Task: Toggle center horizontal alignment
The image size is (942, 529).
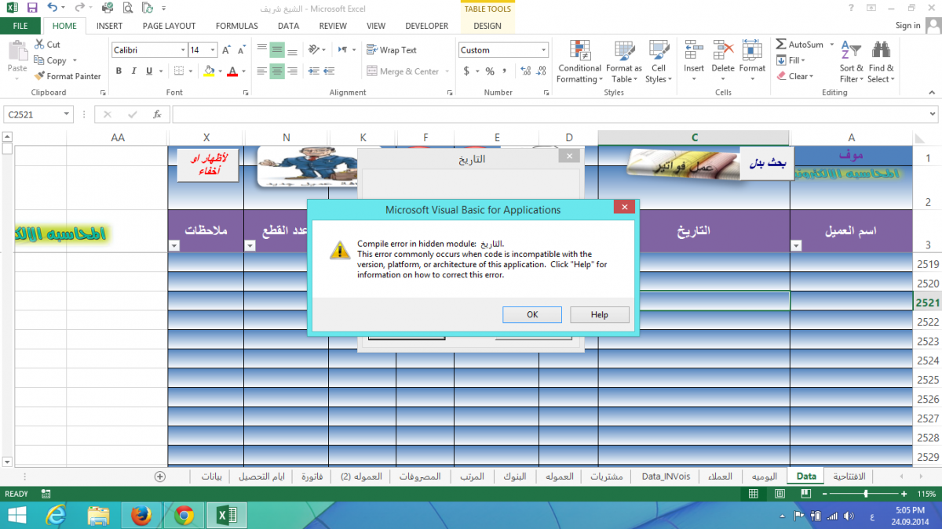Action: pyautogui.click(x=277, y=71)
